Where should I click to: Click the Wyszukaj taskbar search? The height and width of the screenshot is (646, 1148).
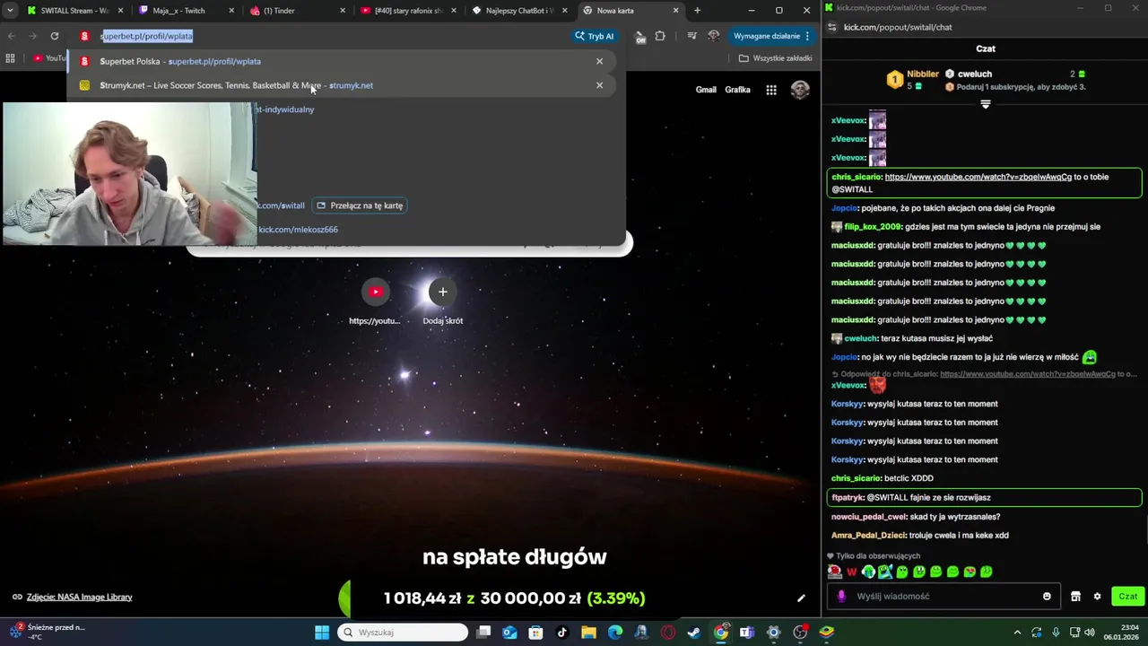click(x=403, y=633)
